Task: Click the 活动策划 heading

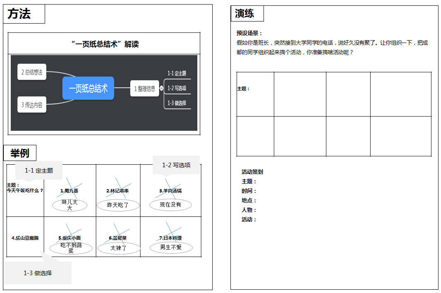Action: [252, 172]
